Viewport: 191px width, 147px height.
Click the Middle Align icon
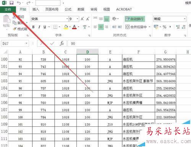tap(101, 19)
